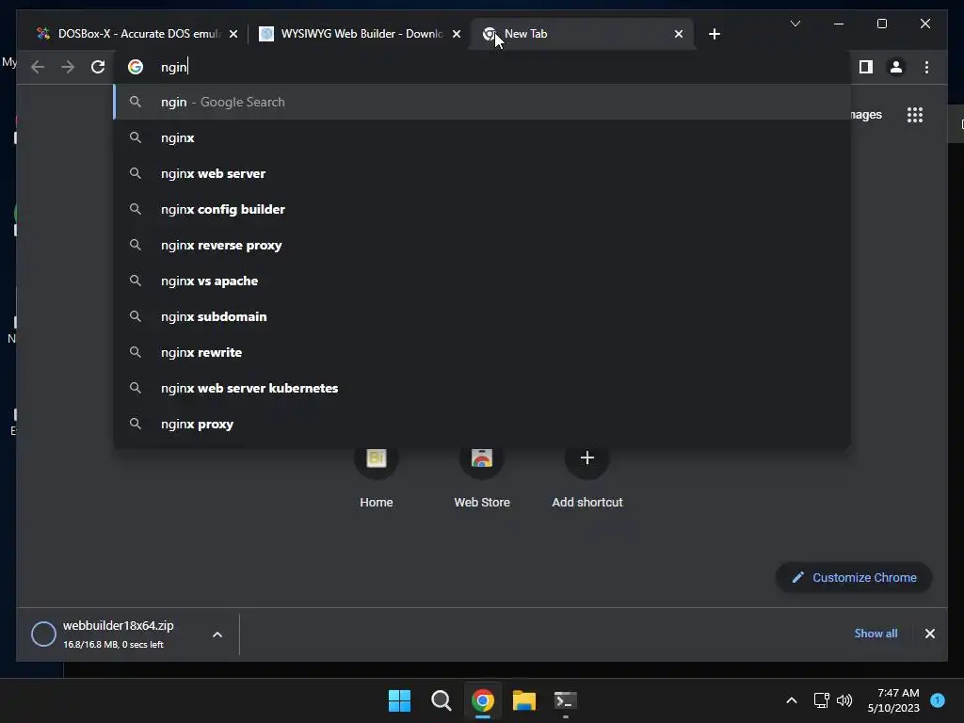Click the Images link
Screen dimensions: 964x723
click(866, 115)
